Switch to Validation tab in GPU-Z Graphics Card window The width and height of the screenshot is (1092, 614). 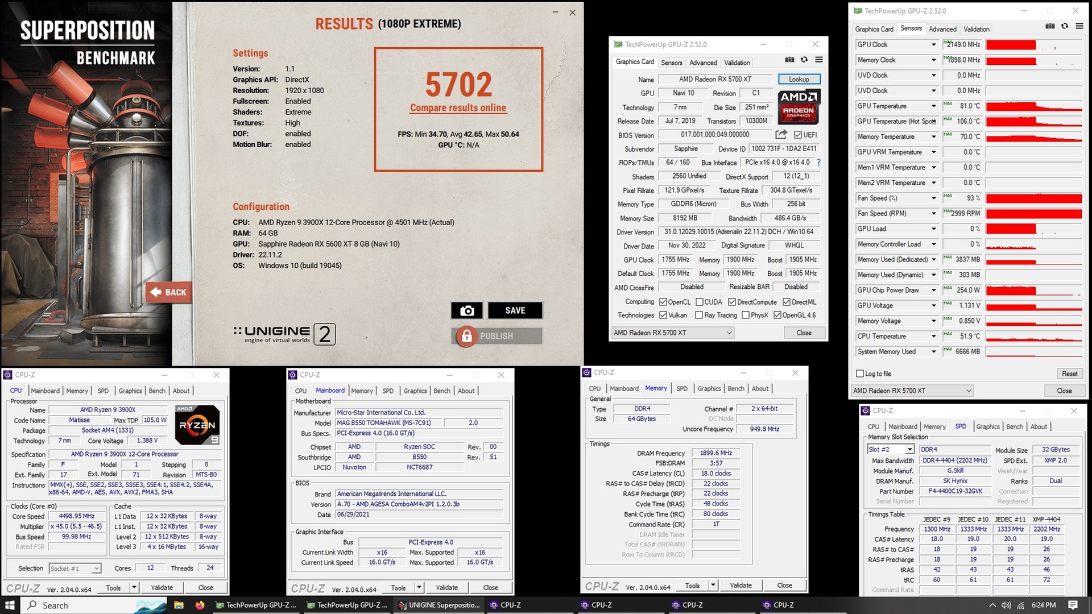(x=737, y=63)
